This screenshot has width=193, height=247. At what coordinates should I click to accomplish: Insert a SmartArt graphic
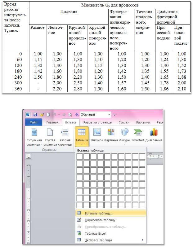(138, 135)
